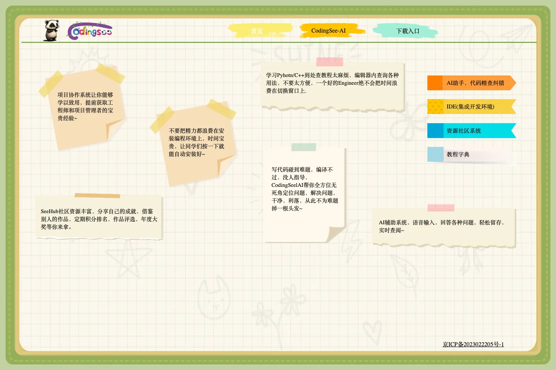Select the 教程字典 ribbon
556x370 pixels.
click(471, 154)
